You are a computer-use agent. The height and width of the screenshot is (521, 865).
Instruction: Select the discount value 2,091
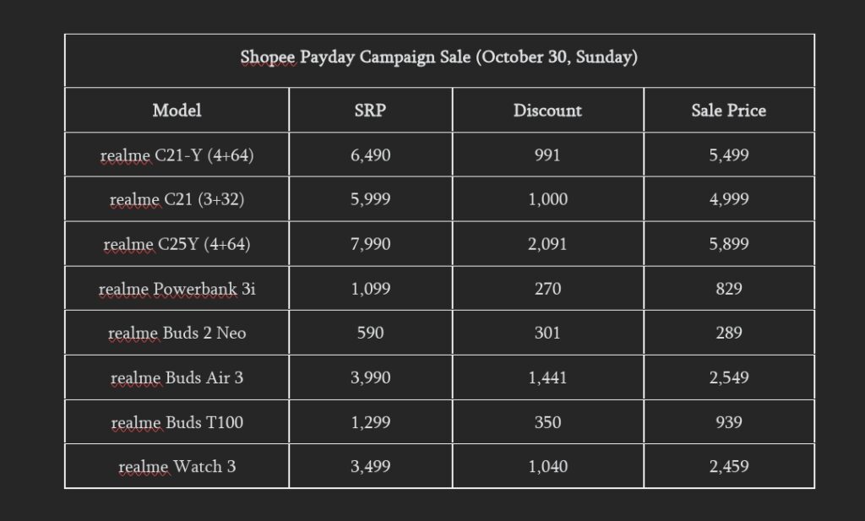pos(547,244)
